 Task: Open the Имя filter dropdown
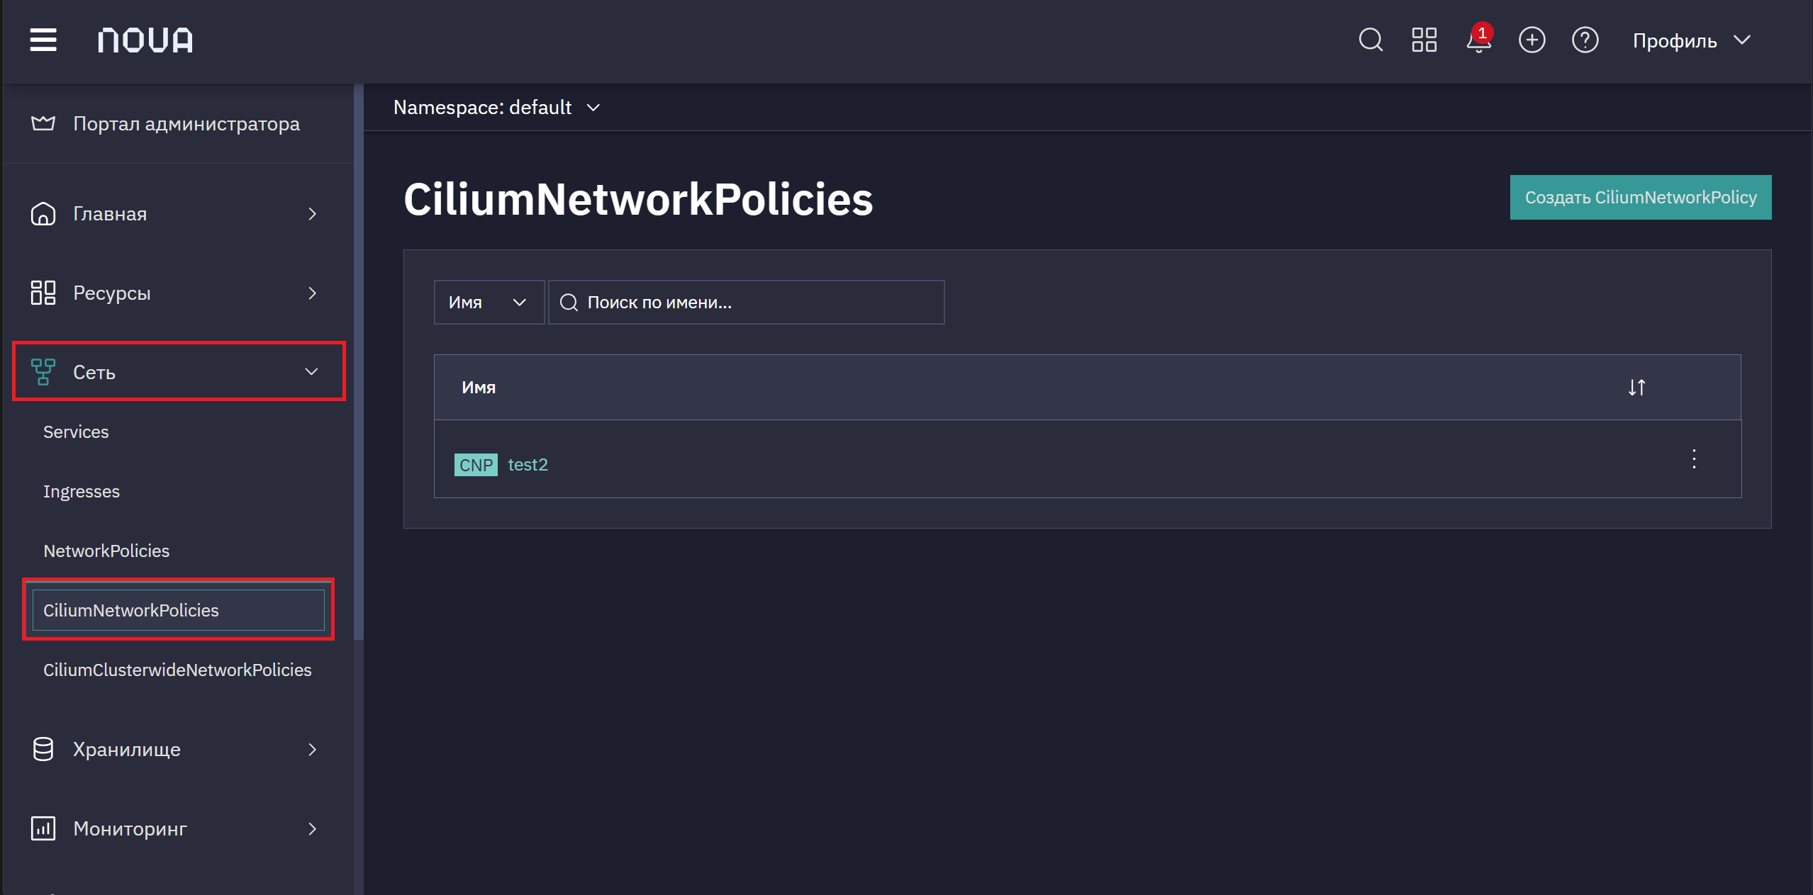pyautogui.click(x=489, y=303)
